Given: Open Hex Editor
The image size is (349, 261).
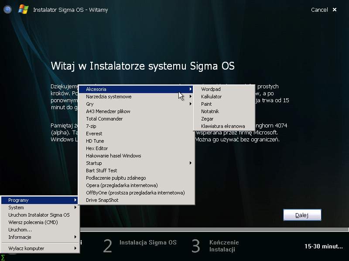Looking at the screenshot, I should pos(136,148).
